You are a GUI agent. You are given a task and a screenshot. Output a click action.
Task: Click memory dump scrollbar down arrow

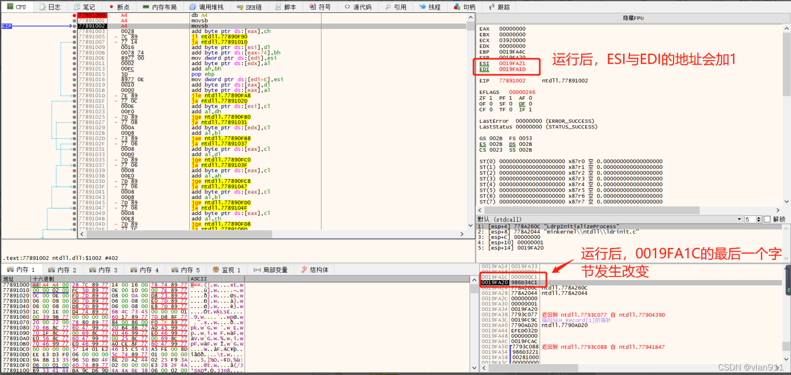click(x=474, y=368)
